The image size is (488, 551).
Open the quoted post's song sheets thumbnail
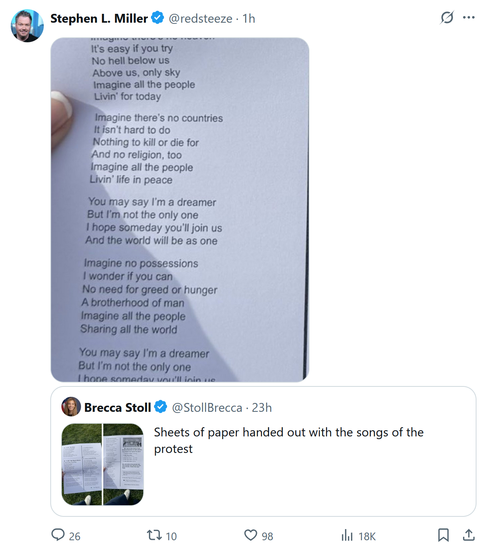tap(103, 464)
